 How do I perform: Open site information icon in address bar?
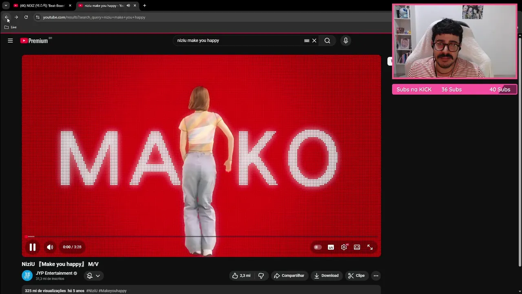[38, 17]
